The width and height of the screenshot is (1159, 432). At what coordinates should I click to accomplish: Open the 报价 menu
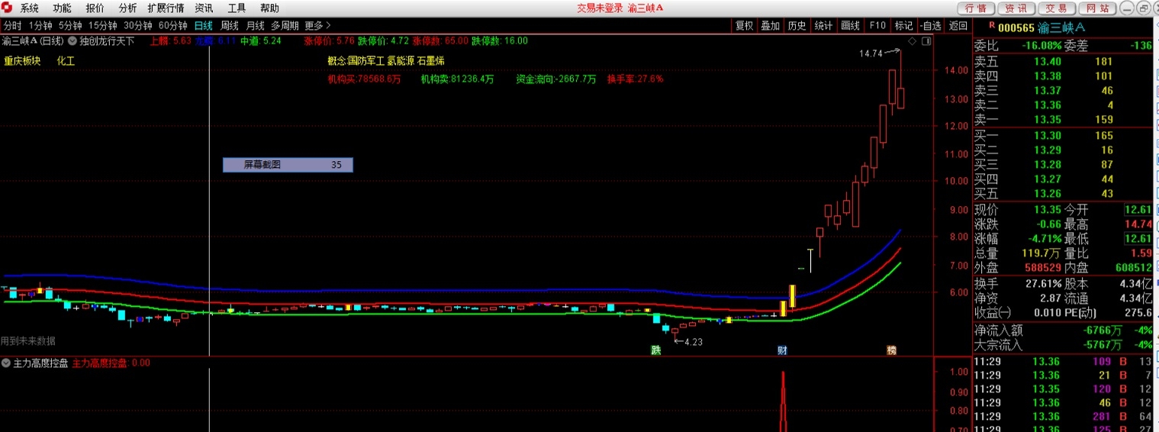(95, 8)
